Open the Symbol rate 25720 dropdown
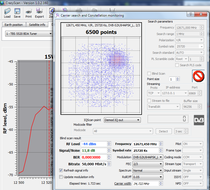Screen dimensions: 210x190 point(189,46)
